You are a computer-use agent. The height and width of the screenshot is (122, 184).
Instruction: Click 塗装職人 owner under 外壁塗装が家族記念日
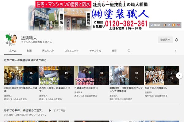pos(79,92)
